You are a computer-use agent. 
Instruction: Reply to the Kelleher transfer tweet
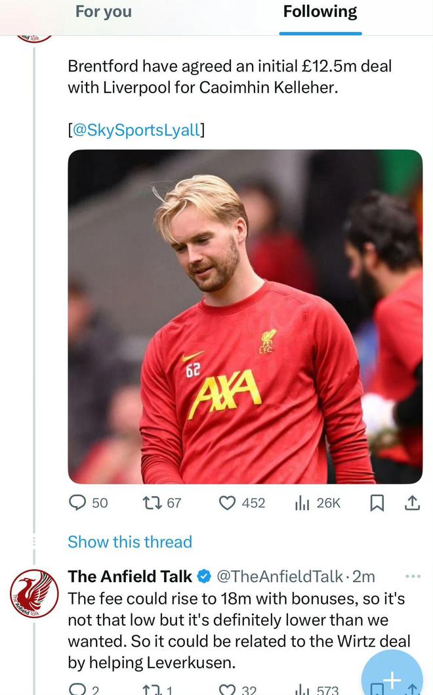(x=78, y=503)
